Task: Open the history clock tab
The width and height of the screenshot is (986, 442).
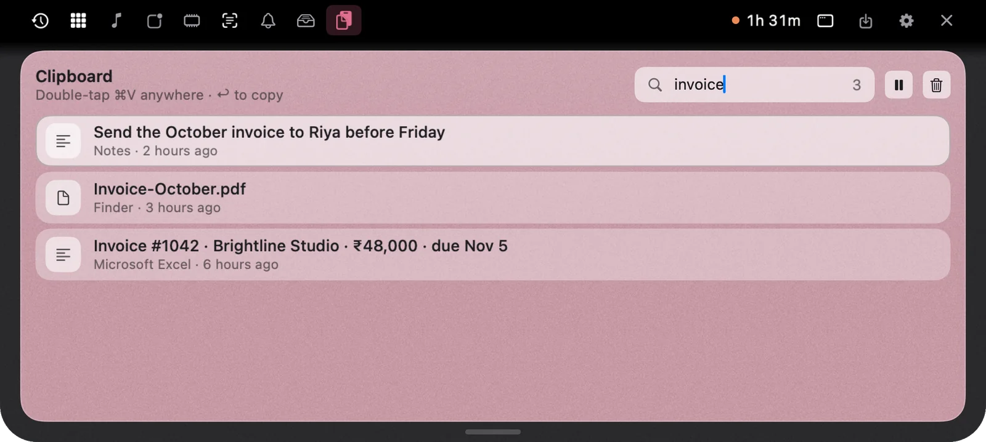Action: [x=40, y=20]
